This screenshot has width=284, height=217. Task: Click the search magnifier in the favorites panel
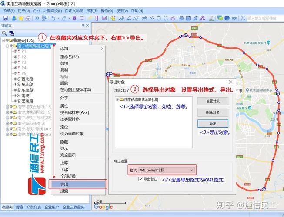tap(4, 33)
